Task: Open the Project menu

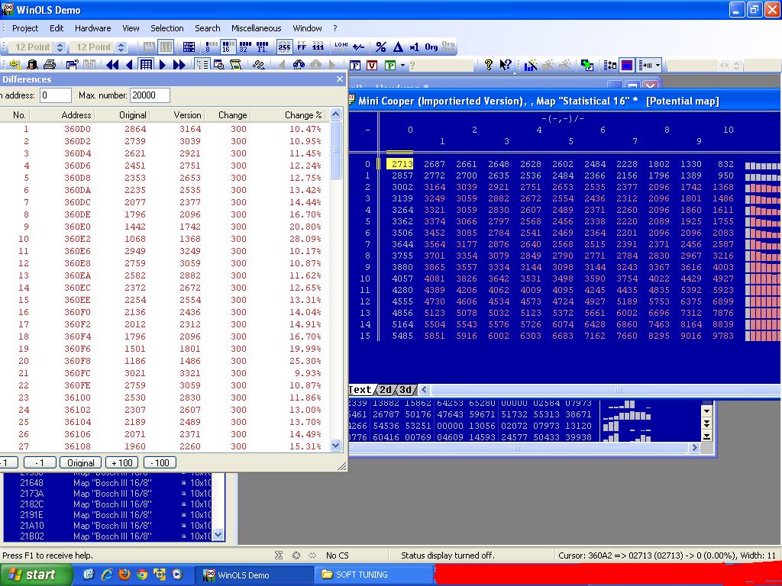Action: tap(25, 28)
